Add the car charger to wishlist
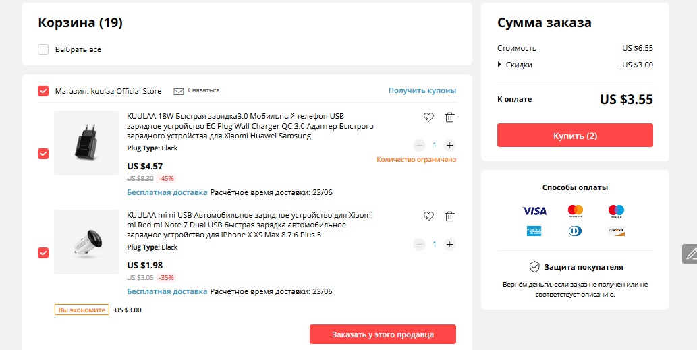Viewport: 697px width, 350px height. pyautogui.click(x=428, y=216)
